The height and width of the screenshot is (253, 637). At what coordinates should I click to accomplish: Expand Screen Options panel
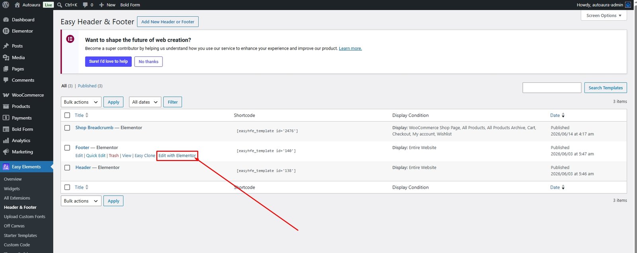pos(604,15)
